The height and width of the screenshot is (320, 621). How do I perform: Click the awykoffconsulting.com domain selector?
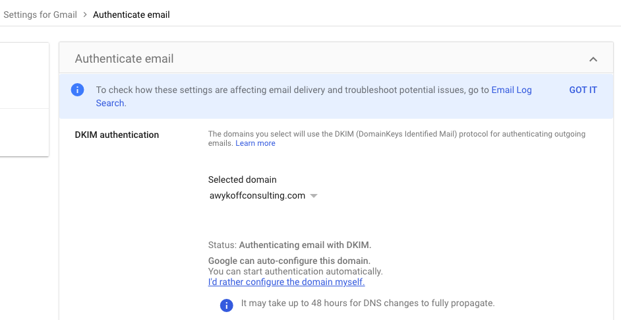257,196
